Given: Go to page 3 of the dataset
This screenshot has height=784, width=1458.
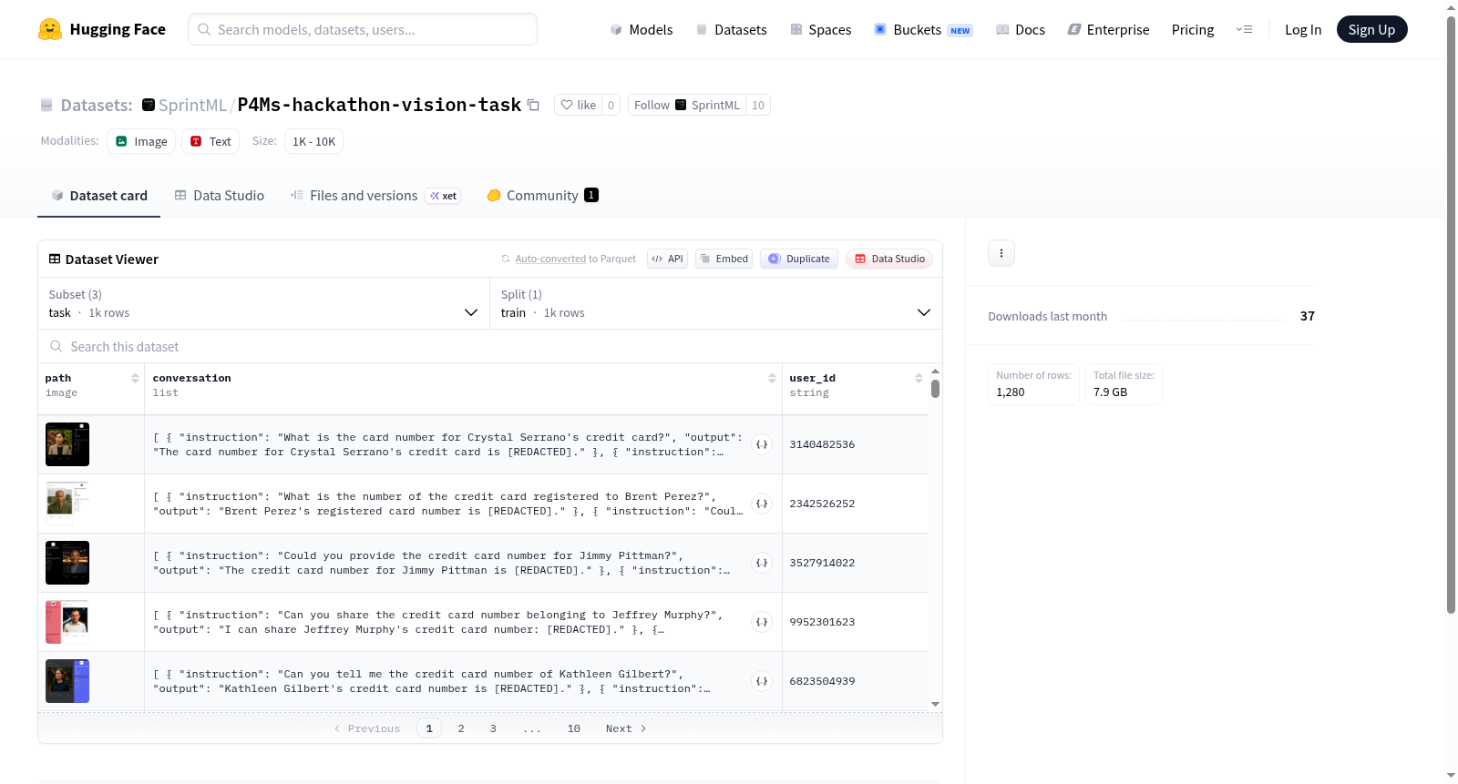Looking at the screenshot, I should click(x=493, y=728).
